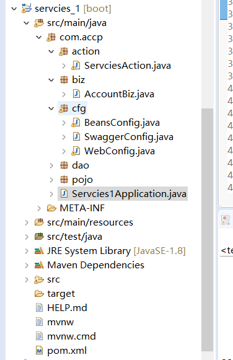Collapse the com.accp package
233x360 pixels.
(x=39, y=37)
